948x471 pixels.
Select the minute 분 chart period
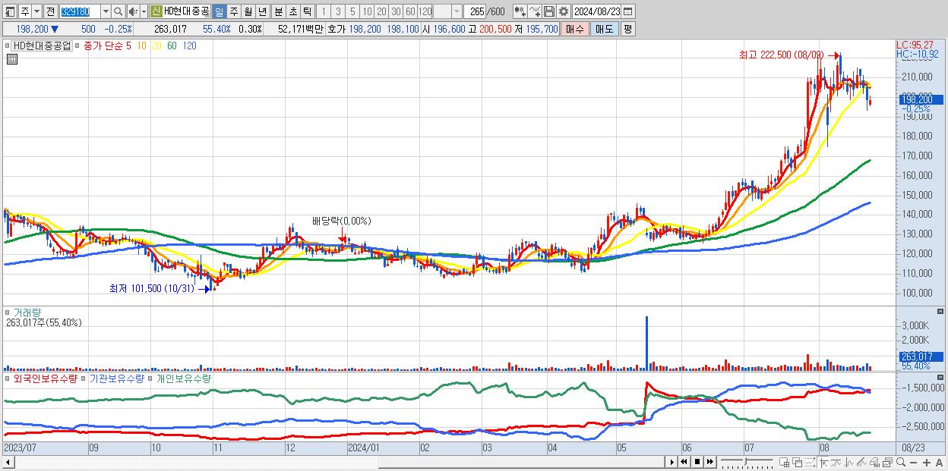(279, 11)
